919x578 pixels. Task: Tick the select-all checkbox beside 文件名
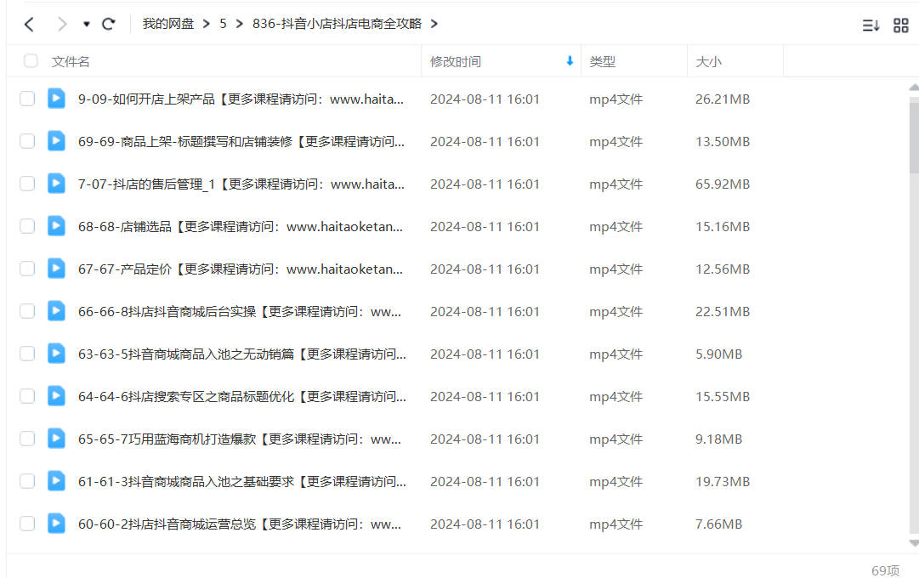31,61
